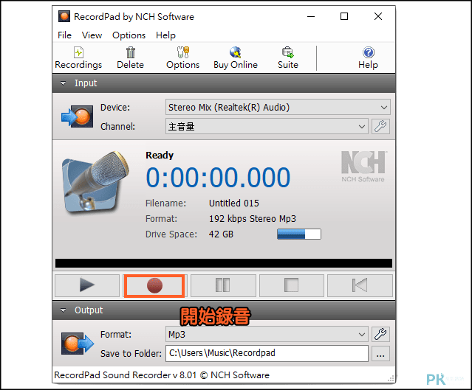This screenshot has width=472, height=390.
Task: Click the 0:00:00.000 timer display
Action: point(218,178)
